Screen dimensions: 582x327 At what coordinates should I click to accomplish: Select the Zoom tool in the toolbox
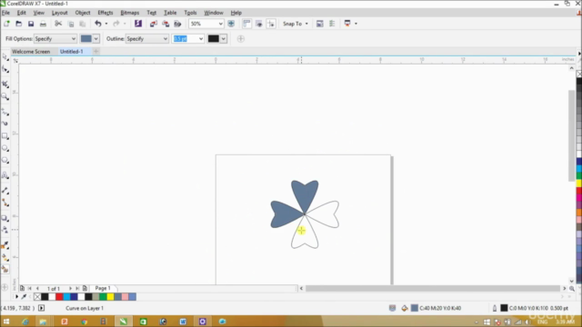[x=5, y=97]
